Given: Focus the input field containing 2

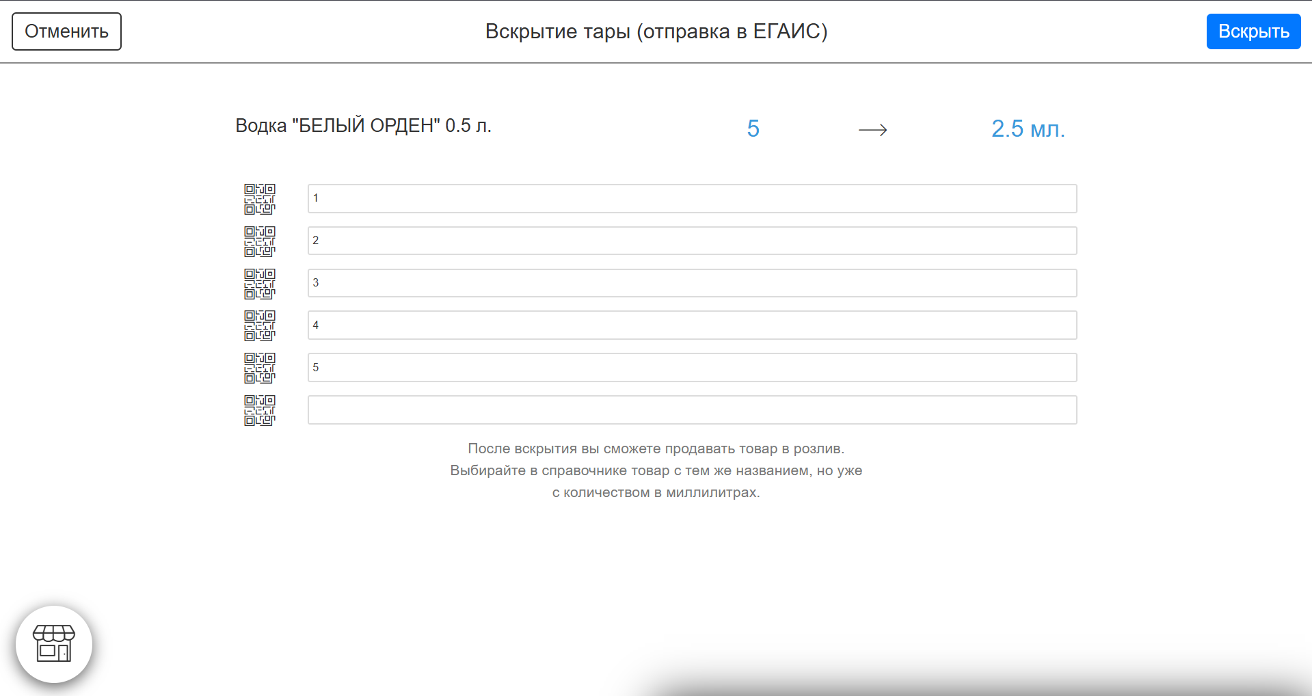Looking at the screenshot, I should [692, 241].
